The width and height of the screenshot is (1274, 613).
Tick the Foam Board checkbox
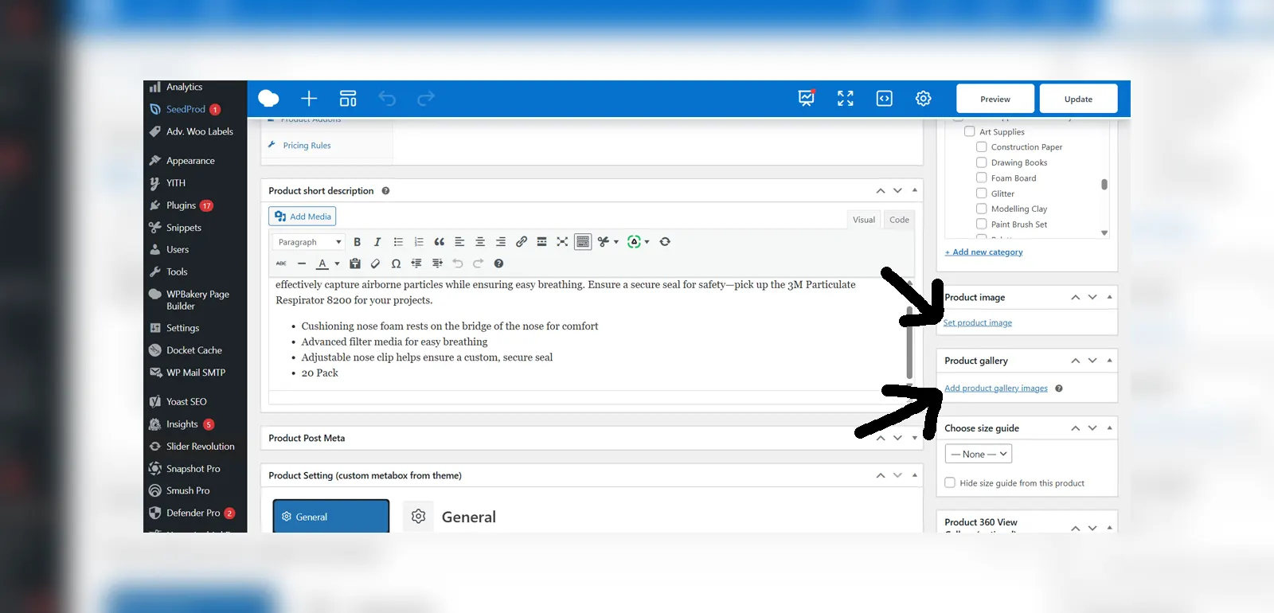(981, 178)
